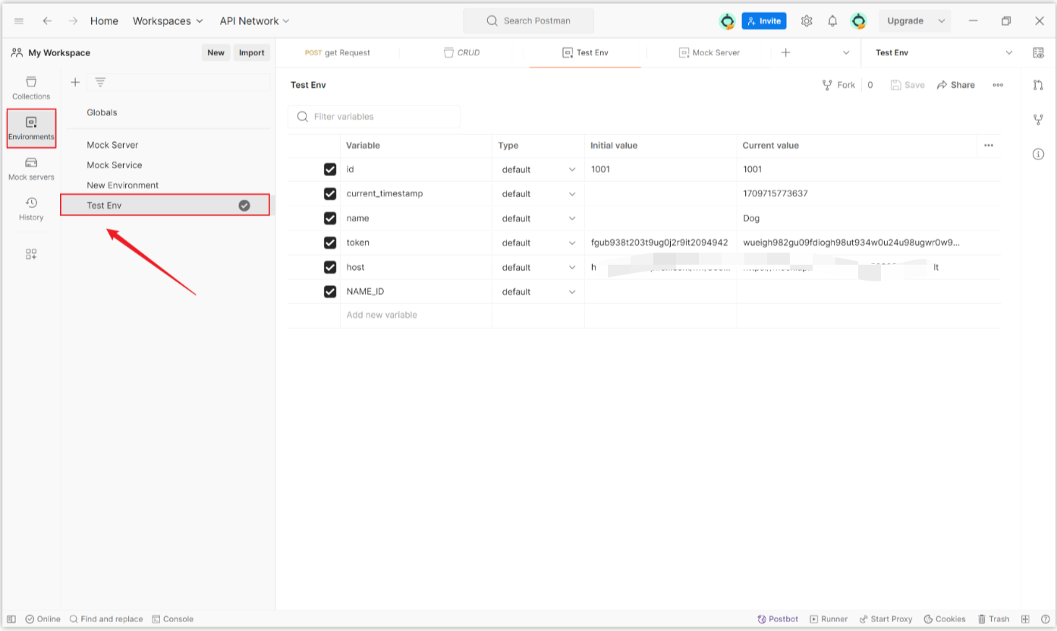Switch to the Test Env tab
Image resolution: width=1057 pixels, height=631 pixels.
(585, 52)
